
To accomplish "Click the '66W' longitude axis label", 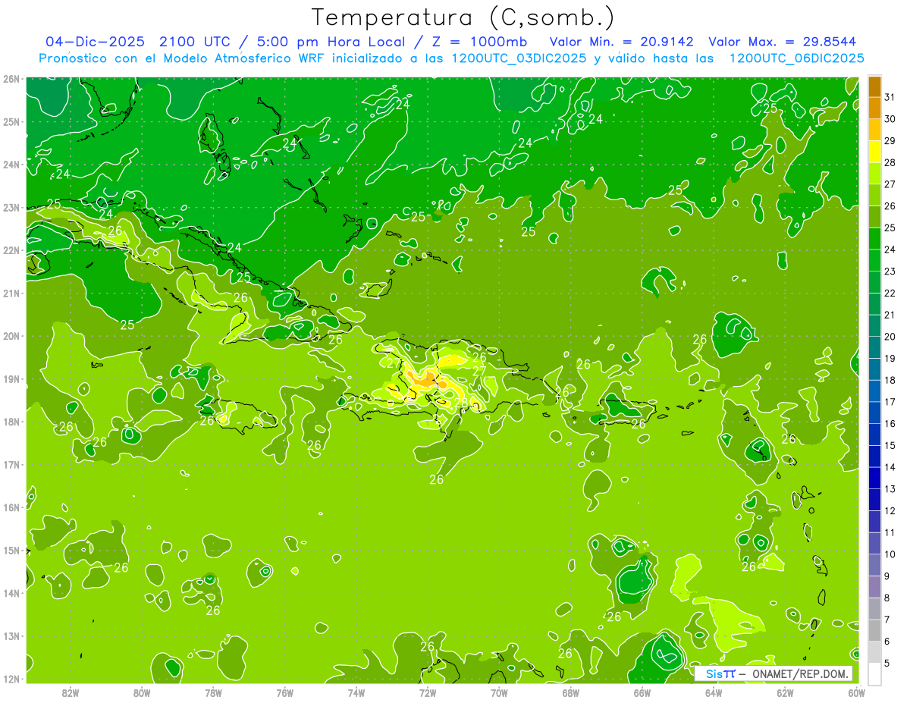I will [x=642, y=692].
